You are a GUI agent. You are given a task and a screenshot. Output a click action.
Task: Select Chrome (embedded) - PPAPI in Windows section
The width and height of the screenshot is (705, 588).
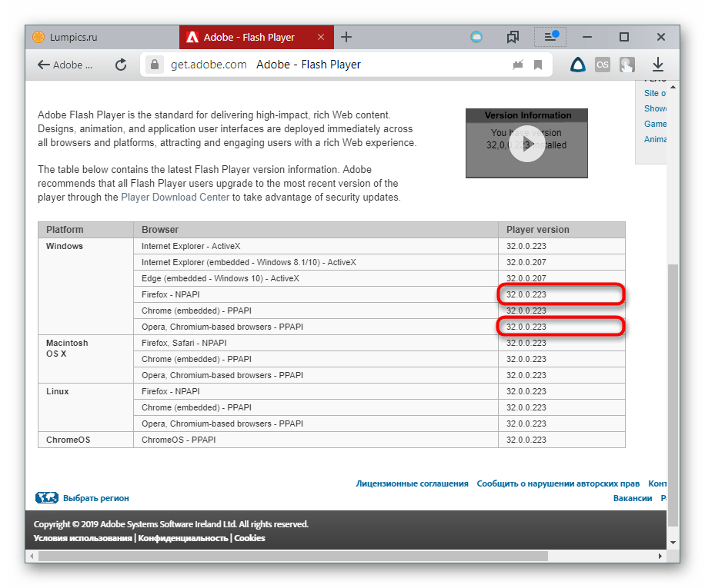pyautogui.click(x=316, y=311)
